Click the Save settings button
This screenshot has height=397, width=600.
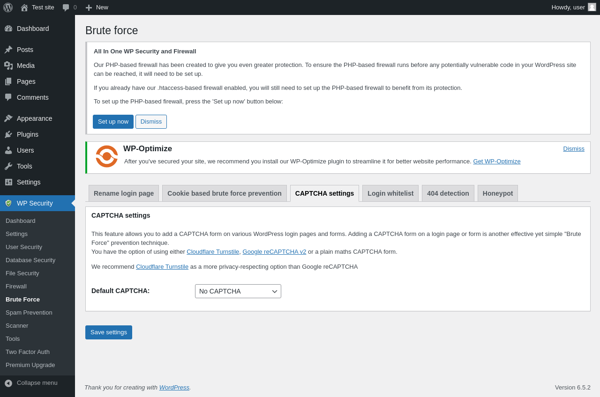coord(109,332)
